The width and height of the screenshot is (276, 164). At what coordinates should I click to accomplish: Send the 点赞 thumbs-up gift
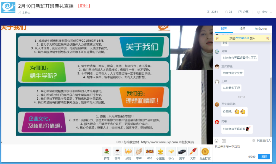coord(128,152)
